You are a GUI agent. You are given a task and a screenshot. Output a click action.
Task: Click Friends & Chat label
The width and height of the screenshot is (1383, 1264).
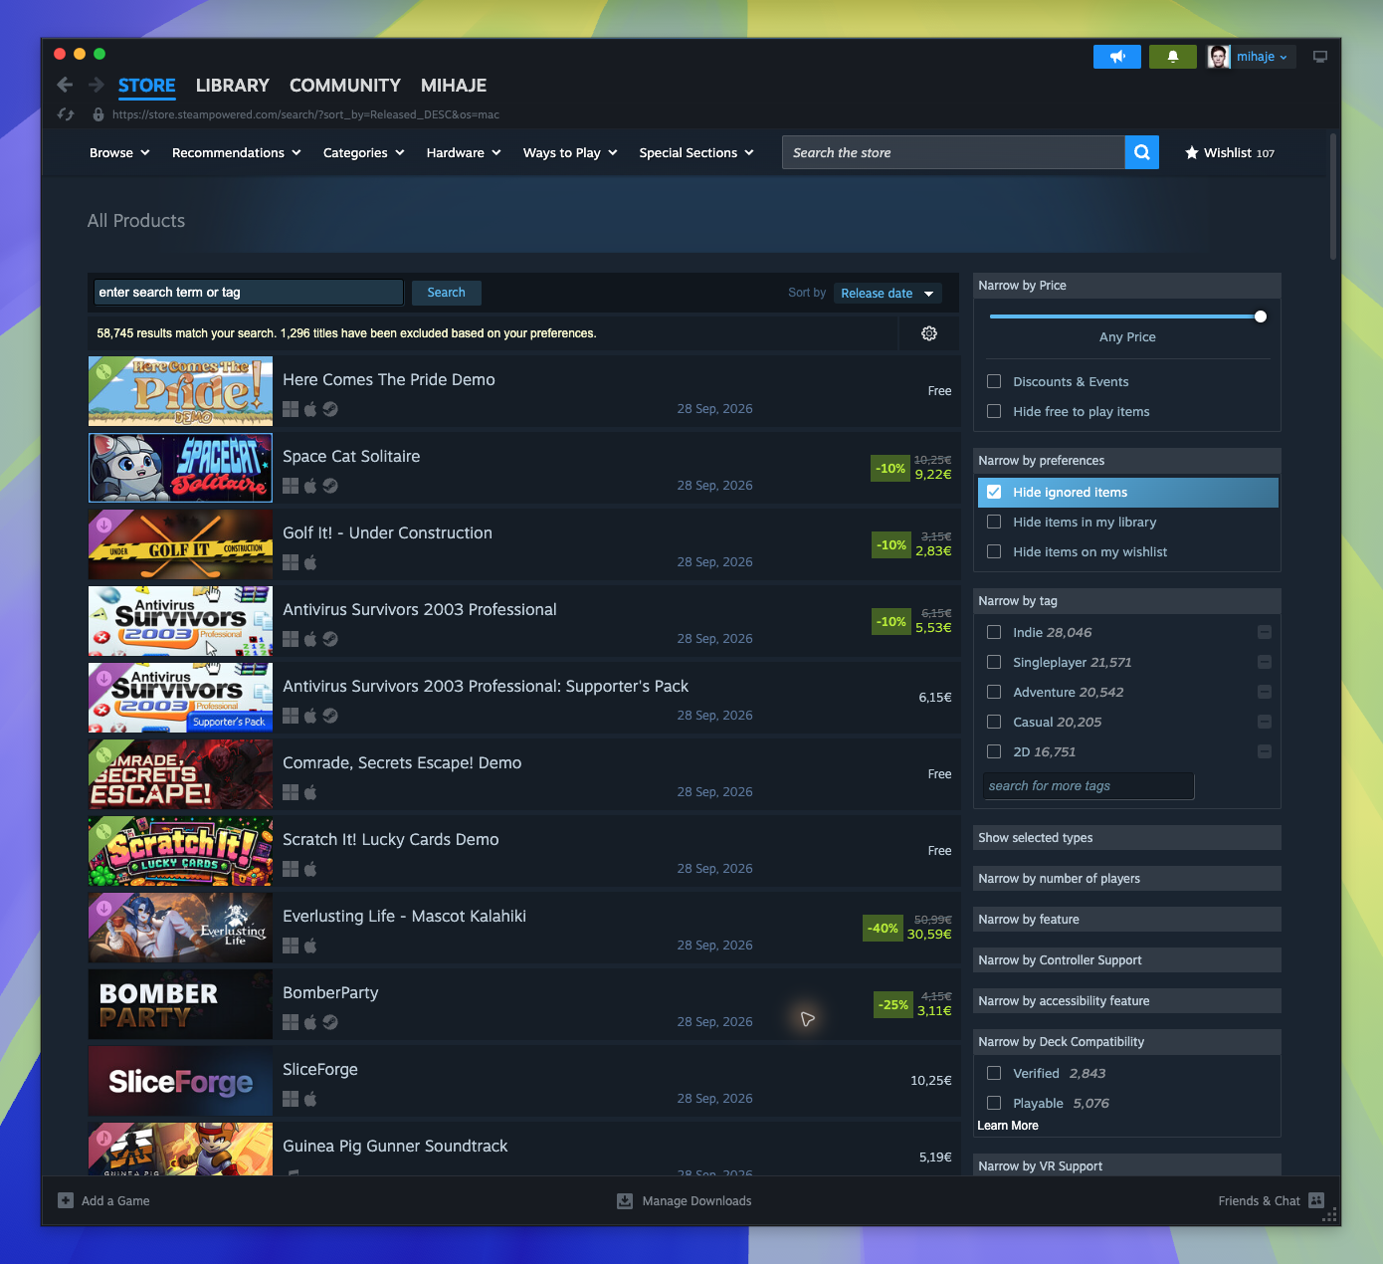point(1260,1201)
